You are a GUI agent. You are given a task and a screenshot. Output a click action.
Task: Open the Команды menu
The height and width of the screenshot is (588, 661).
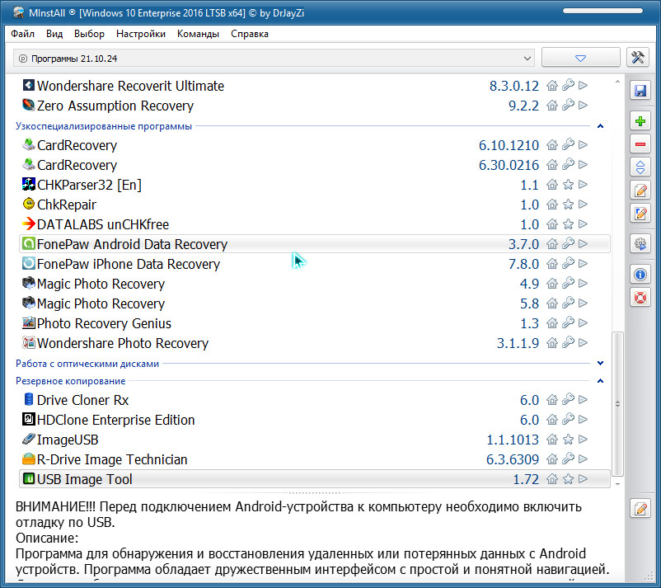(198, 34)
